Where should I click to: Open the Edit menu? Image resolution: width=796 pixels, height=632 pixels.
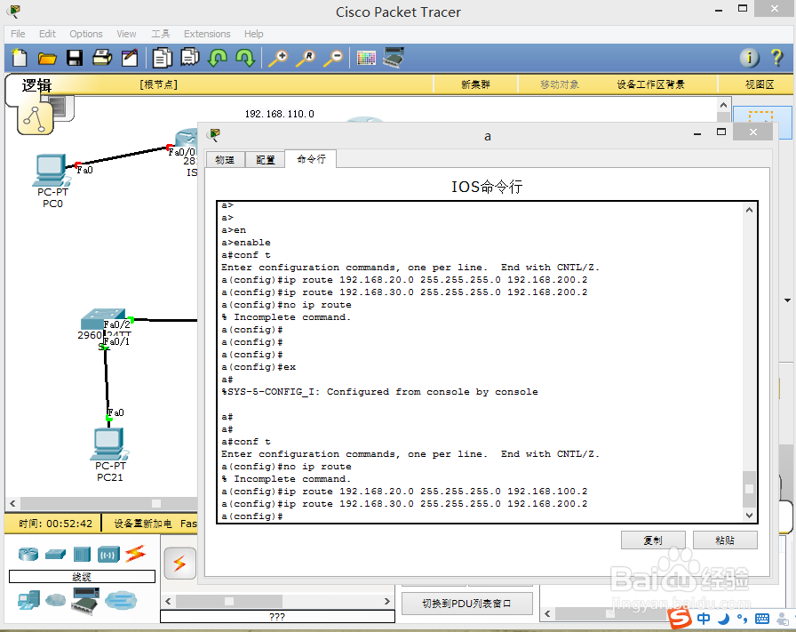(47, 34)
